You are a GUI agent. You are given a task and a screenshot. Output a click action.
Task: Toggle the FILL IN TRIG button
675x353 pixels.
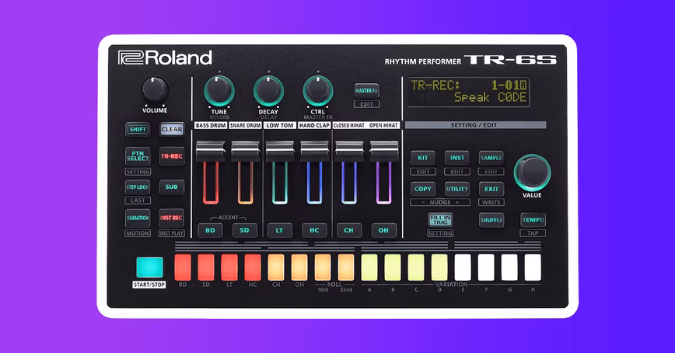440,220
